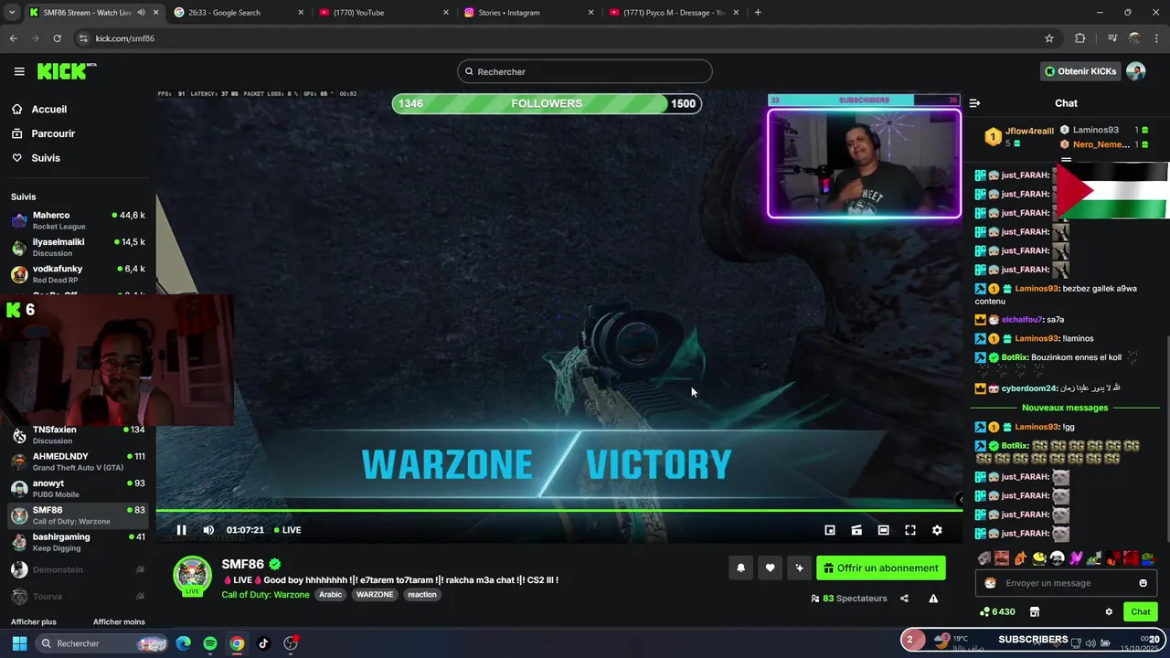
Task: Share the SMF86 stream
Action: click(904, 599)
